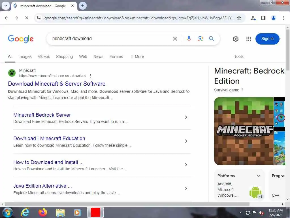The height and width of the screenshot is (218, 290).
Task: Switch to the Videos tab
Action: pos(44,56)
